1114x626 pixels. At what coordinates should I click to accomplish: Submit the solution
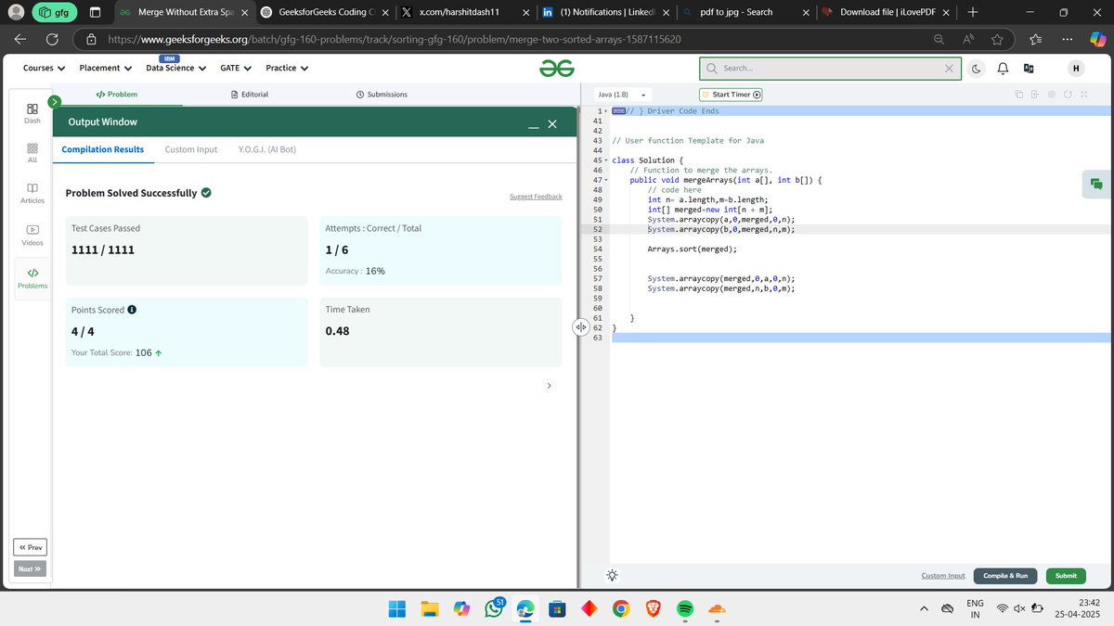[x=1066, y=576]
